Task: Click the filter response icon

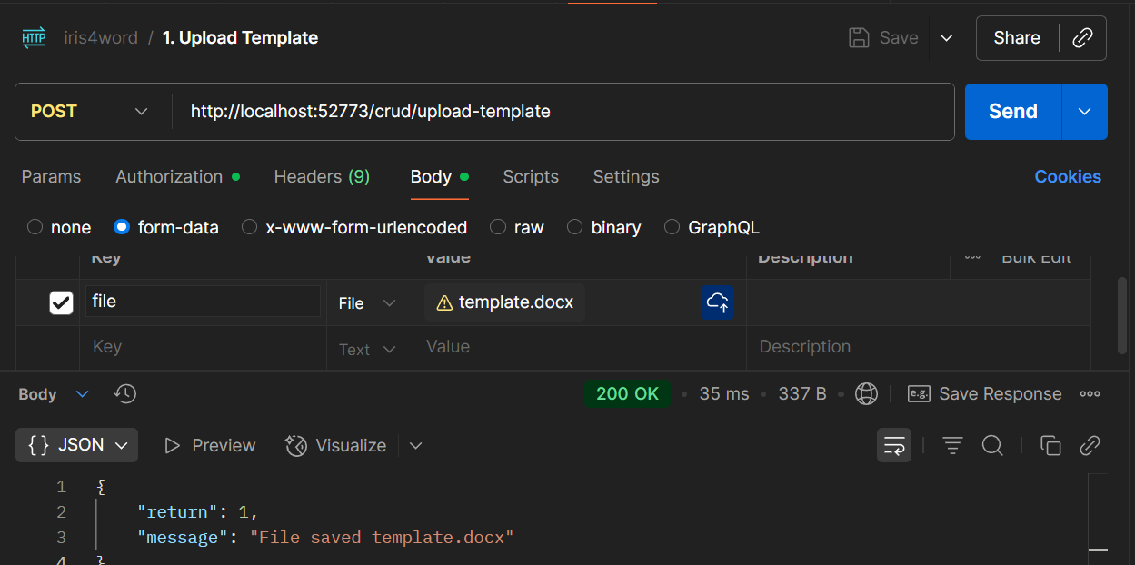Action: coord(952,445)
